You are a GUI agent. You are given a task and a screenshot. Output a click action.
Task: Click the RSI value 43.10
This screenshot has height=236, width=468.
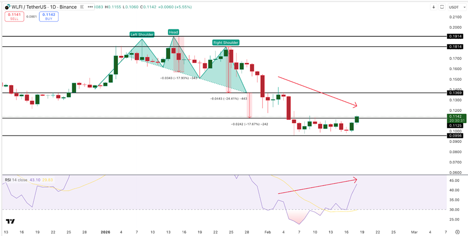(34, 180)
